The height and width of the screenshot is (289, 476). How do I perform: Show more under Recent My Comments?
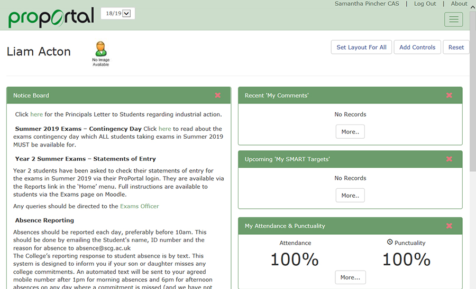(350, 132)
